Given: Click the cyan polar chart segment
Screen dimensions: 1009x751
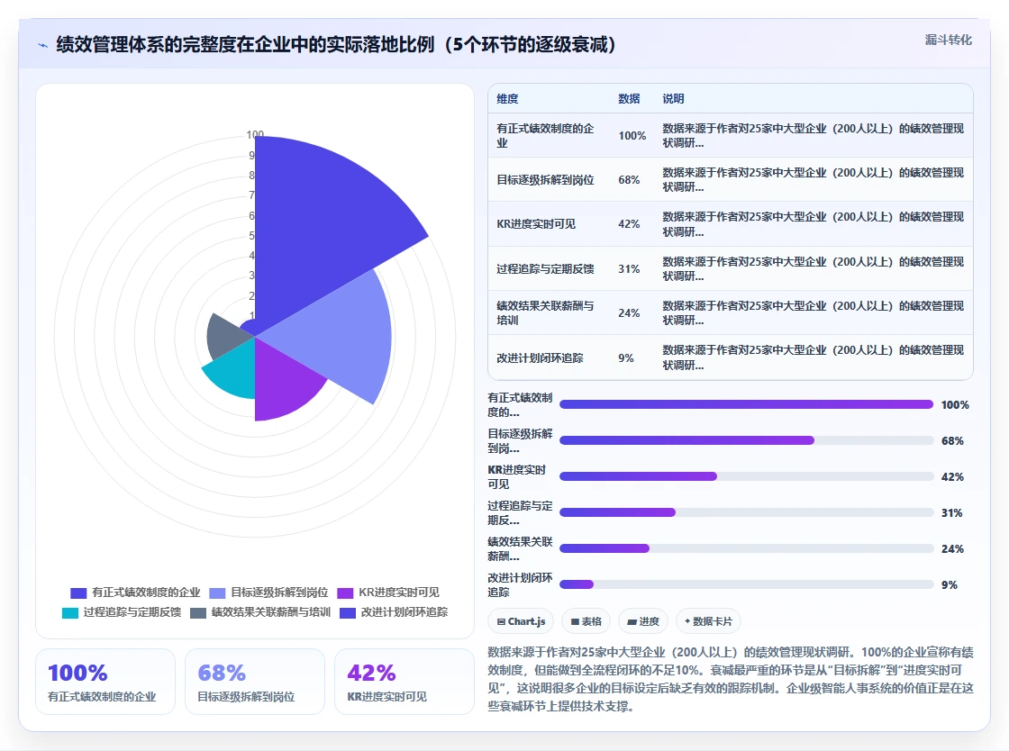Looking at the screenshot, I should point(235,373).
